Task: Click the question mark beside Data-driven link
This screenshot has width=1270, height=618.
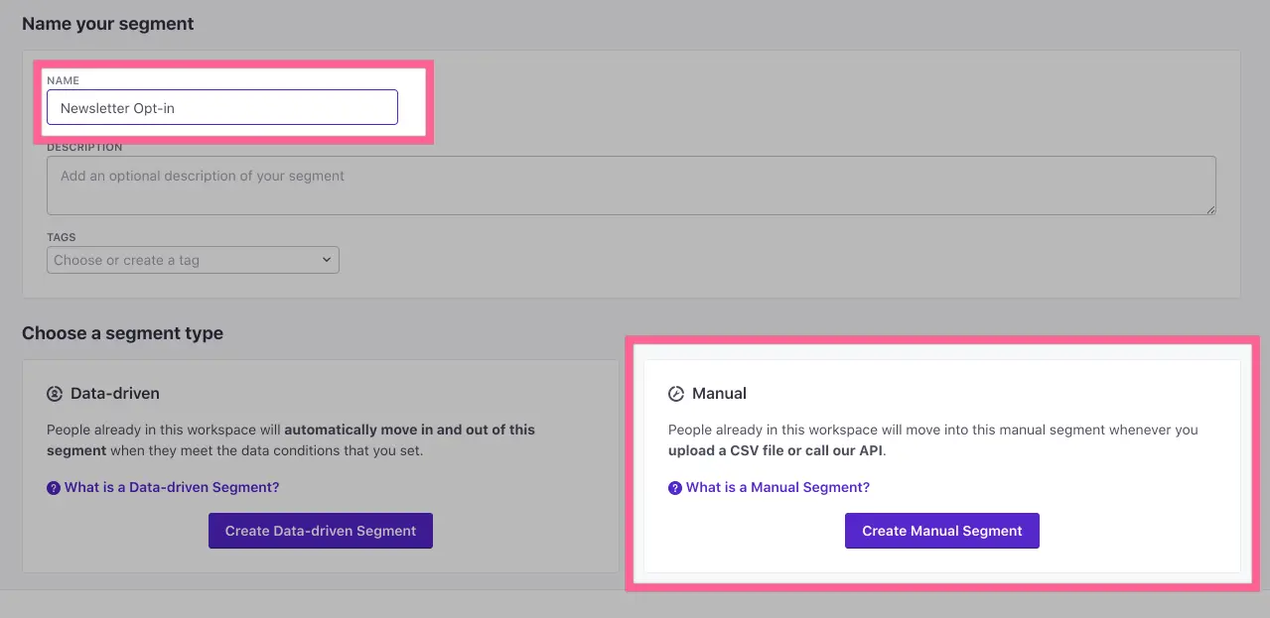Action: tap(54, 488)
